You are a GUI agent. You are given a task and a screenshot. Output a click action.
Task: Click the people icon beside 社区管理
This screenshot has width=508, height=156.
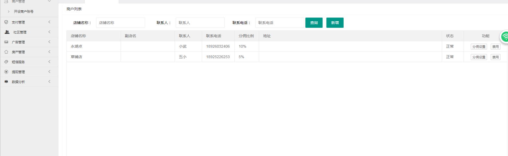[x=7, y=32]
